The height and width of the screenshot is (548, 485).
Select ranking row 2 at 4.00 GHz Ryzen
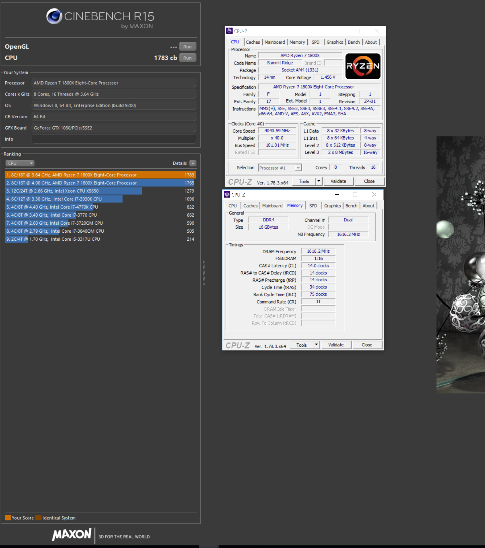coord(100,183)
